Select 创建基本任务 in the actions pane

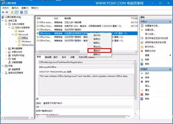point(152,26)
